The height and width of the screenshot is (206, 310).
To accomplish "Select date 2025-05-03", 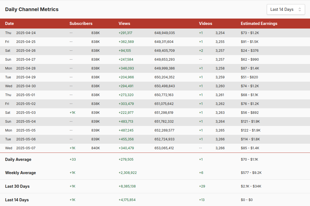I will [26, 113].
